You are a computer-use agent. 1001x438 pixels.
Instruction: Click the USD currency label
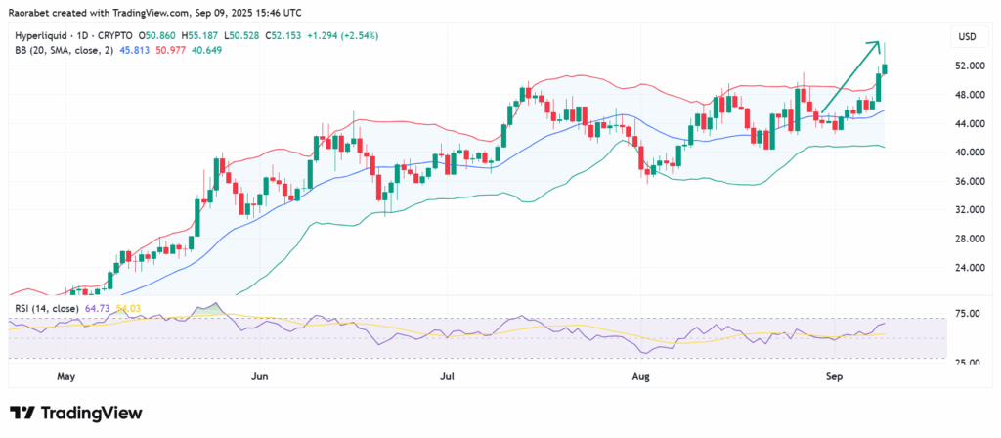967,37
